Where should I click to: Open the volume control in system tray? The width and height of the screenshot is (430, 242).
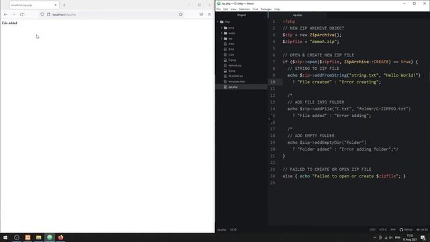click(390, 237)
